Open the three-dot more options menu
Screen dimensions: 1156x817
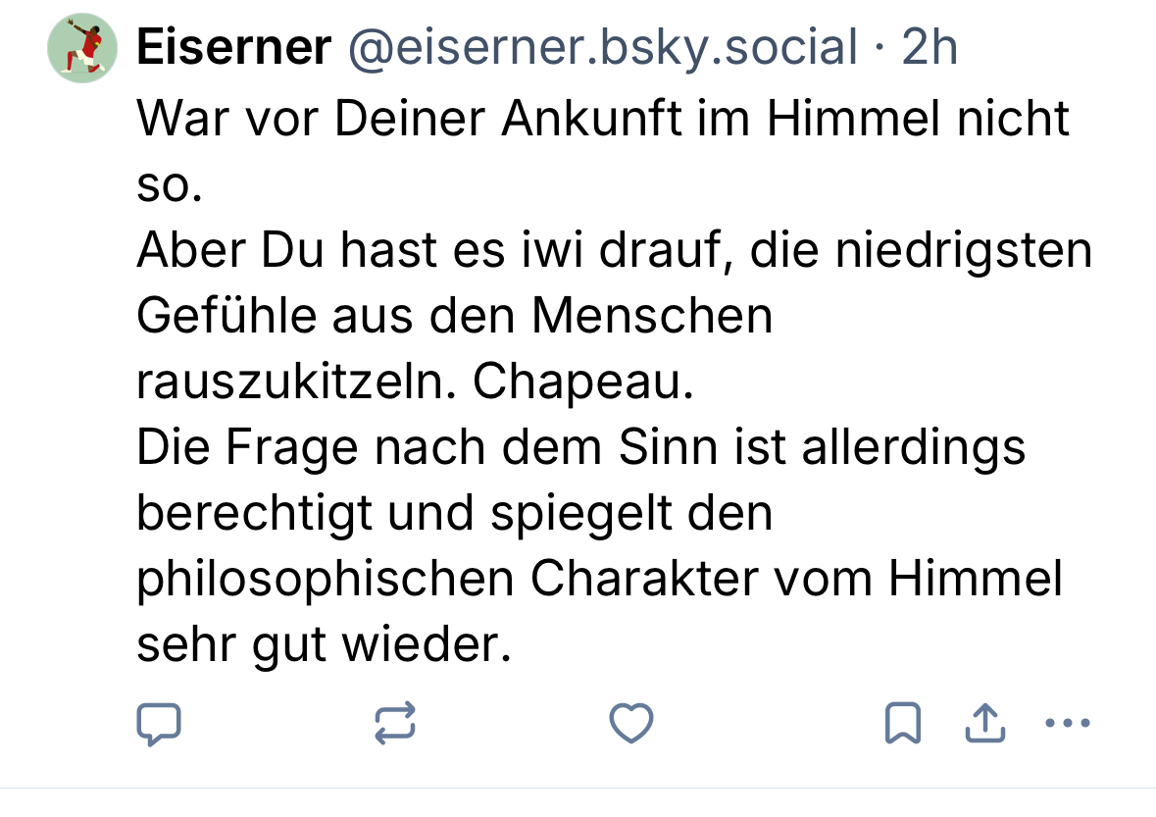(1068, 725)
